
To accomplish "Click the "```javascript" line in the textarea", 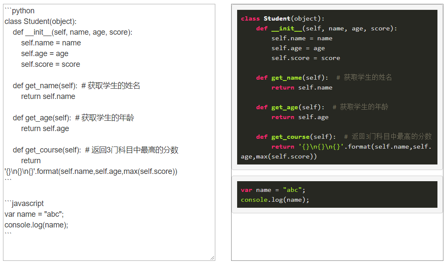I will 24,203.
